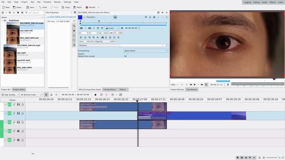Toggle Rotate from center checkbox
285x160 pixels.
tap(126, 56)
